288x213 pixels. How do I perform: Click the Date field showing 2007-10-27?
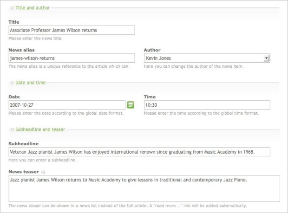point(66,105)
